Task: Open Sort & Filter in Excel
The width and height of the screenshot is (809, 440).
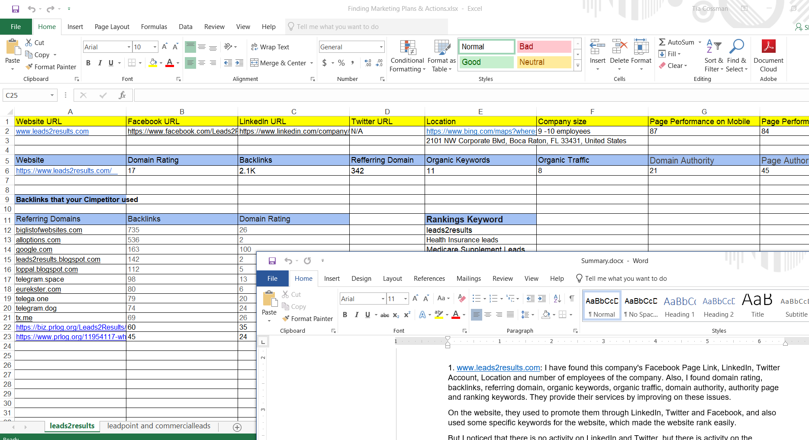Action: [714, 55]
